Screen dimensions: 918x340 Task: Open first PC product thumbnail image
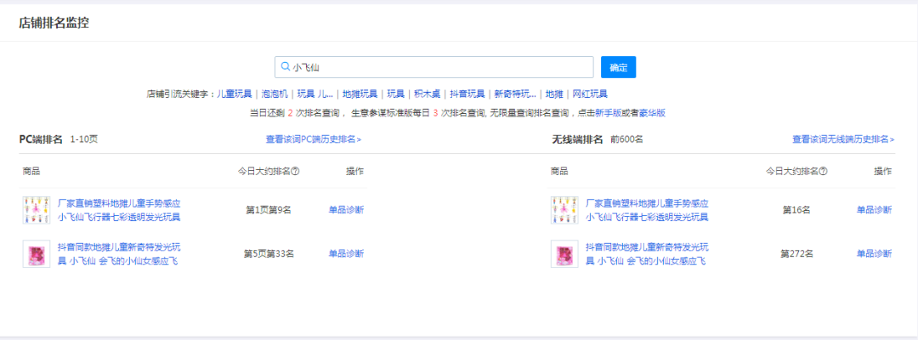click(37, 210)
